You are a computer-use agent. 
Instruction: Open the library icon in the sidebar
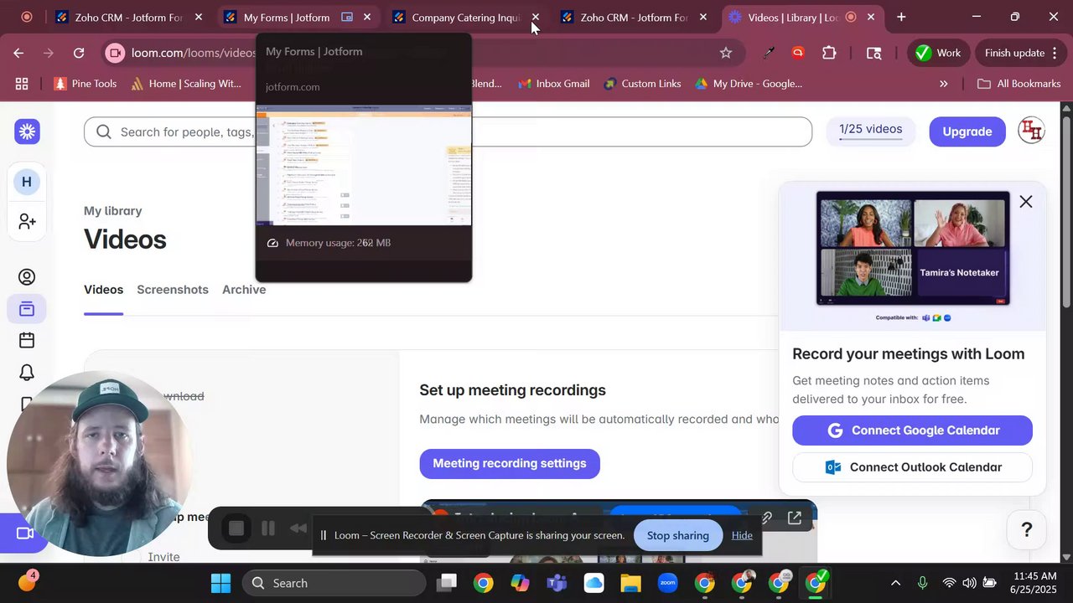tap(27, 309)
